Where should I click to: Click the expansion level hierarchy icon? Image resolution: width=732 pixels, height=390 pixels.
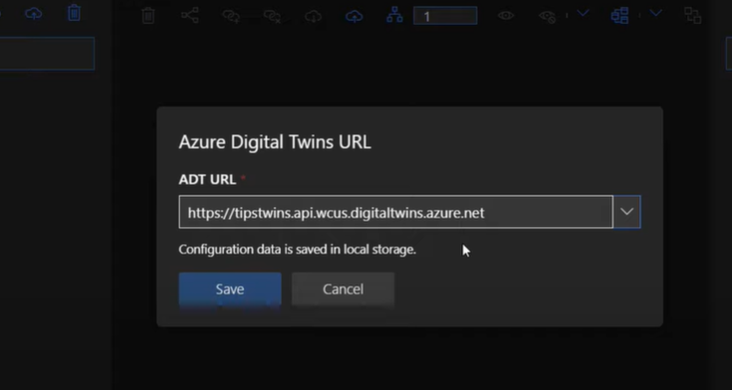point(395,16)
